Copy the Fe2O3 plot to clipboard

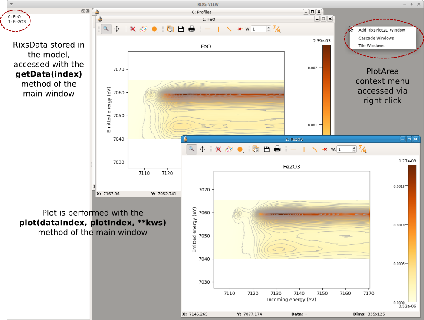click(x=256, y=149)
